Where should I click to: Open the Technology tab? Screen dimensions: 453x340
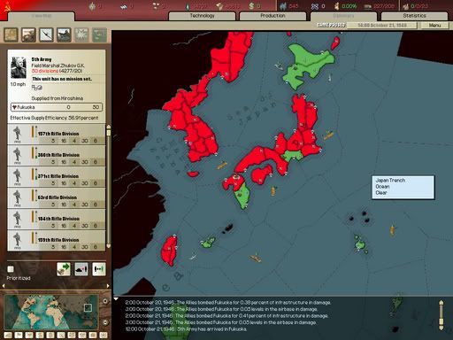point(202,16)
